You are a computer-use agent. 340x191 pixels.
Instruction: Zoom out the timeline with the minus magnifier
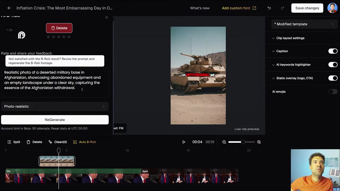coord(224,142)
